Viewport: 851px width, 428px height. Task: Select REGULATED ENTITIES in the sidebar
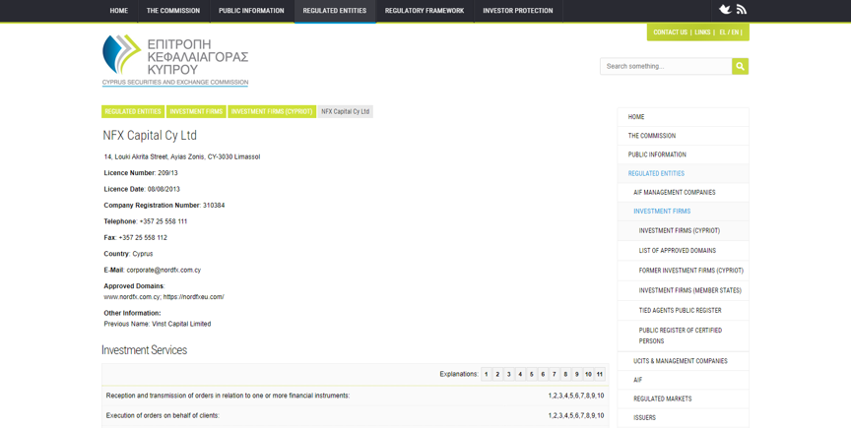click(684, 173)
